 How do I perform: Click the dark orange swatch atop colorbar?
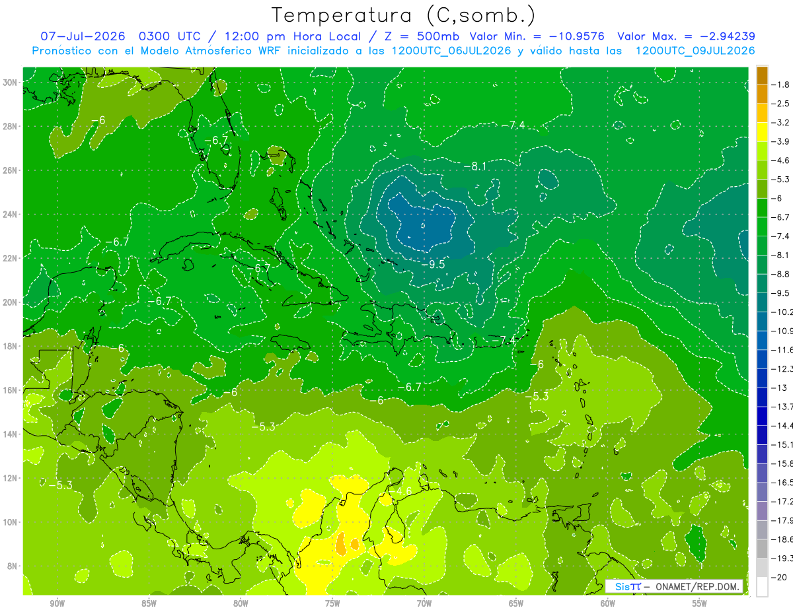(762, 75)
